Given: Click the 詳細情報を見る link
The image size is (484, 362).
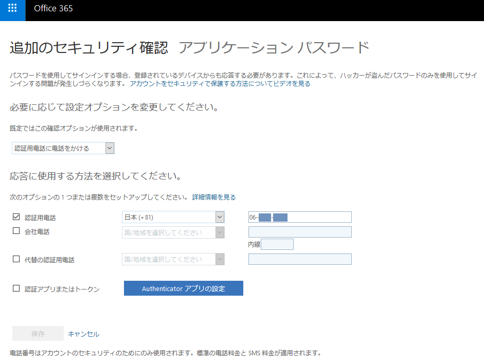Looking at the screenshot, I should [x=214, y=197].
